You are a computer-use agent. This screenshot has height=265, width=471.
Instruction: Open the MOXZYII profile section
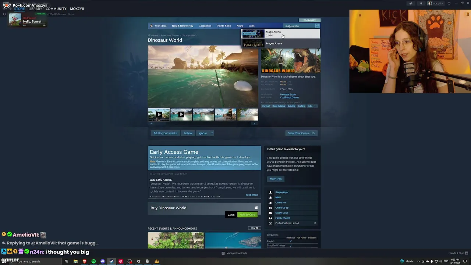(x=77, y=9)
